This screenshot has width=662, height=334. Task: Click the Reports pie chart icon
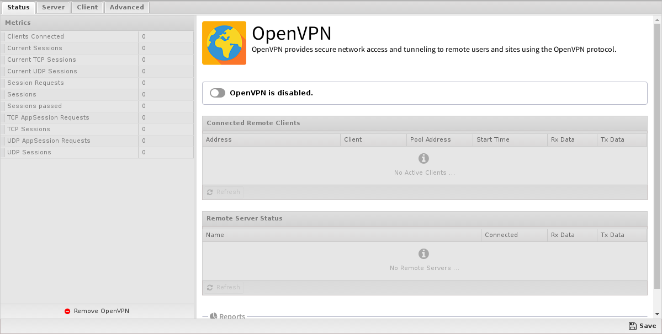pyautogui.click(x=213, y=316)
